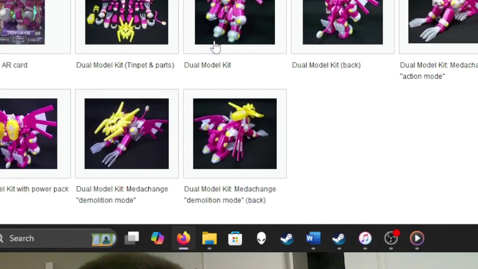Image resolution: width=478 pixels, height=269 pixels.
Task: Open Task View from the taskbar
Action: (131, 238)
